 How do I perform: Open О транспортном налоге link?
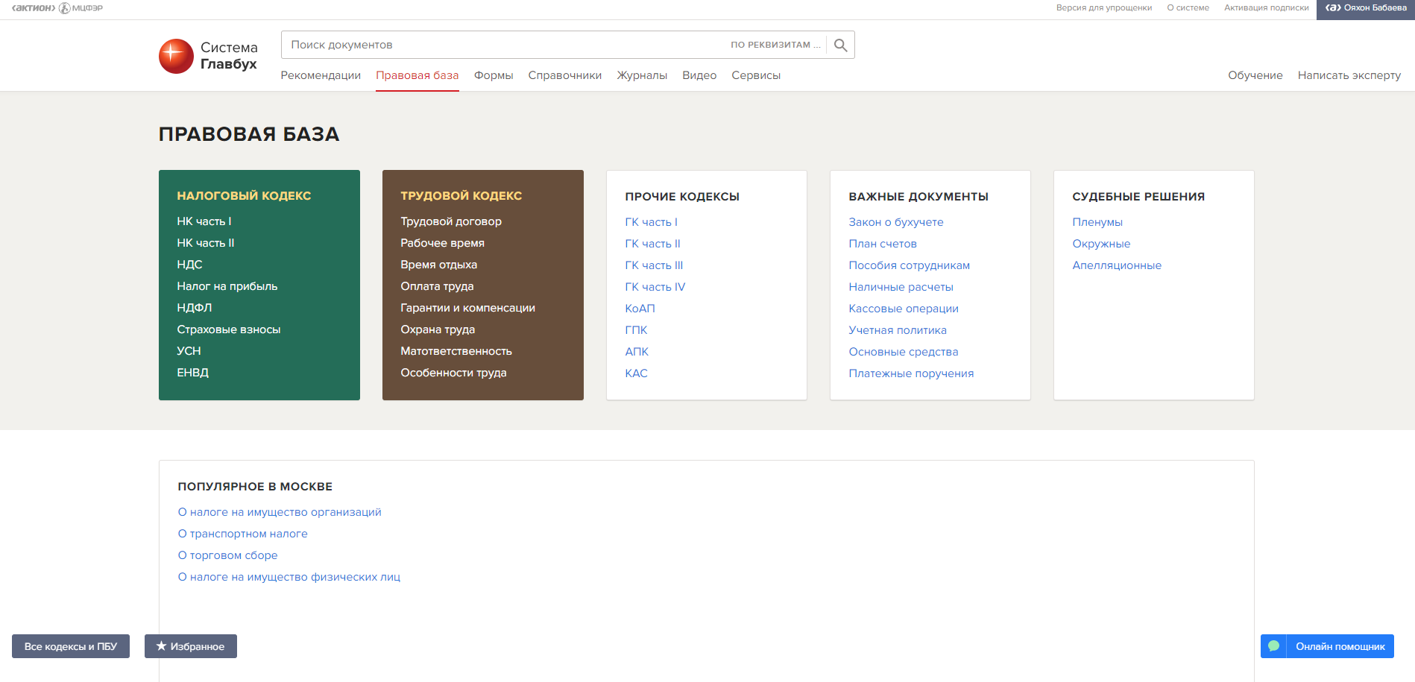[242, 534]
